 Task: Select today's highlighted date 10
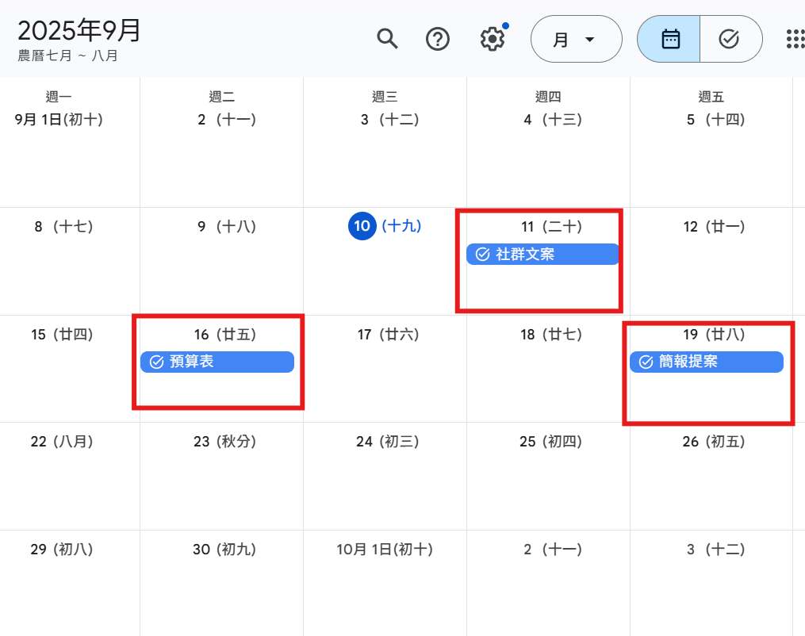tap(362, 226)
